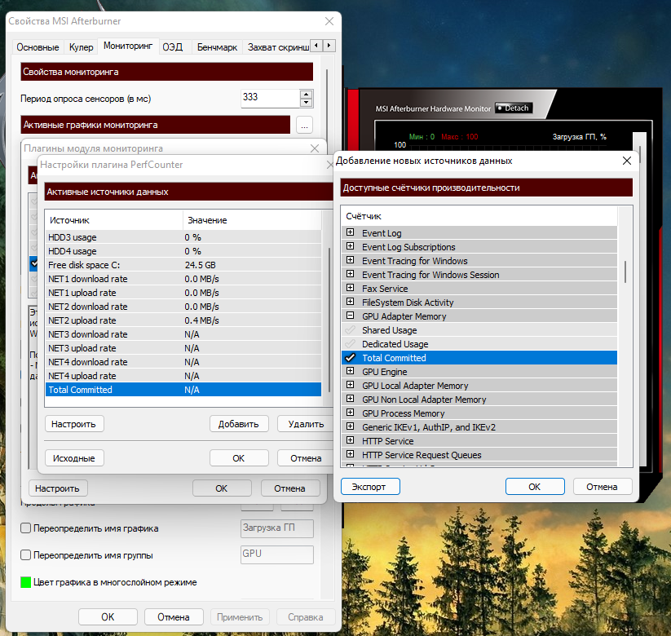Viewport: 671px width, 636px height.
Task: Expand the Fax Service counter group
Action: pyautogui.click(x=350, y=288)
